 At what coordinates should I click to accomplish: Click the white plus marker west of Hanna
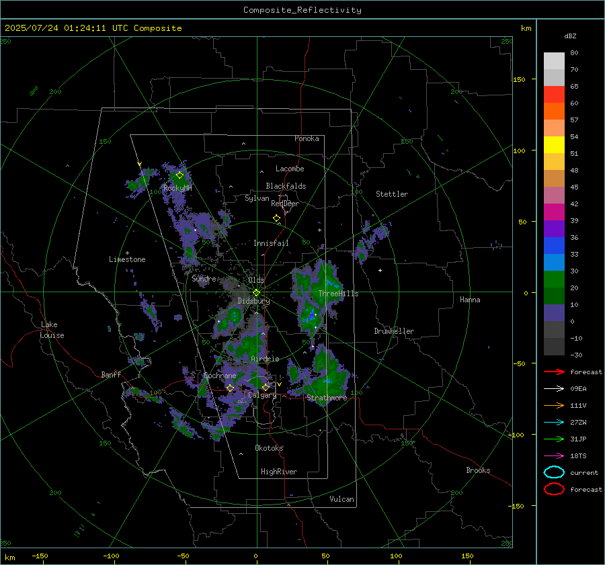pyautogui.click(x=380, y=270)
